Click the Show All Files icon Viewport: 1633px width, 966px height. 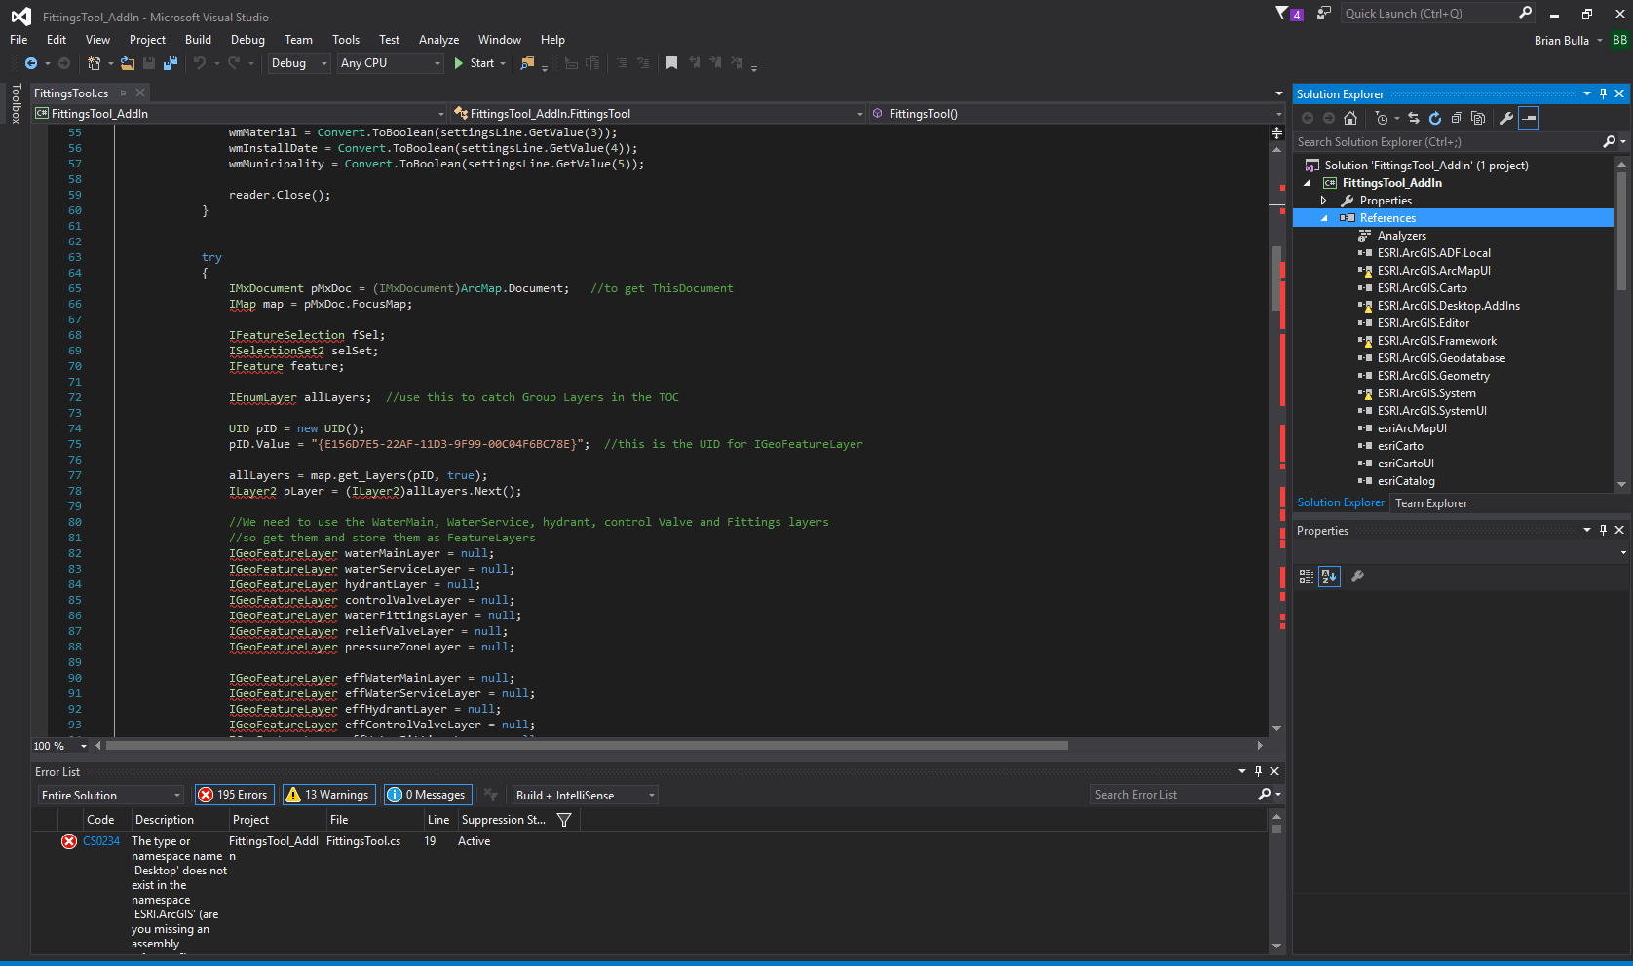pos(1478,118)
